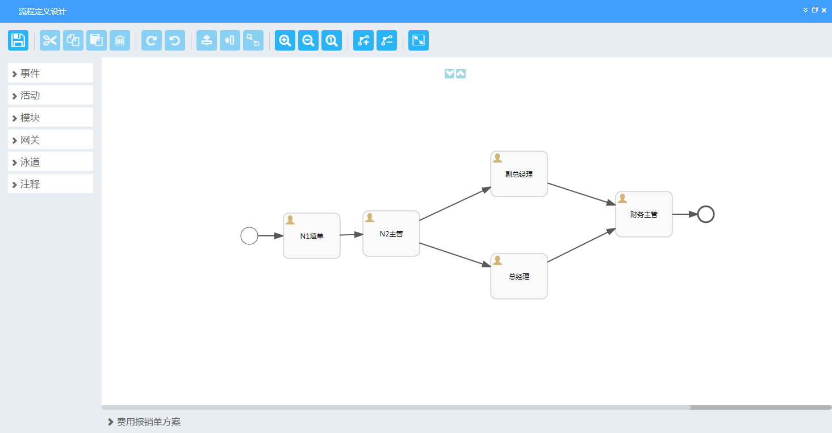Expand the 模块 palette group

point(51,118)
